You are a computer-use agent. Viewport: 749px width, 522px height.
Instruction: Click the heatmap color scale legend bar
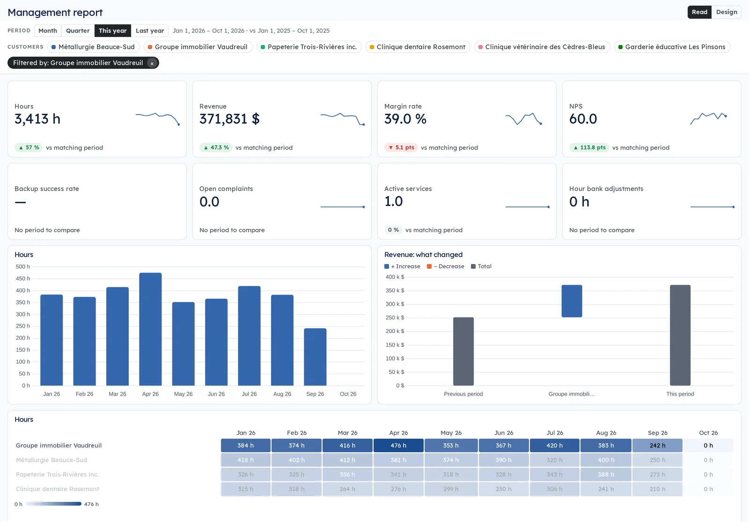53,504
